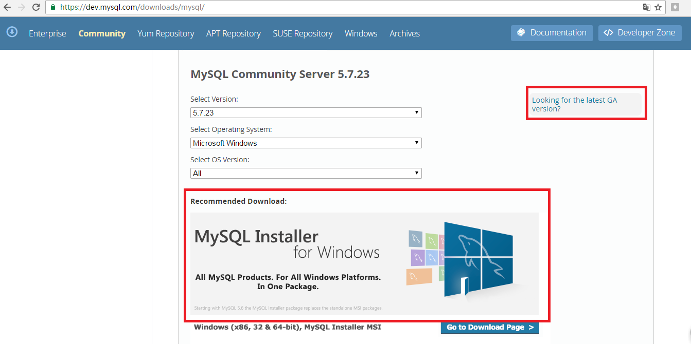Open the Archives tab
691x344 pixels.
tap(405, 33)
